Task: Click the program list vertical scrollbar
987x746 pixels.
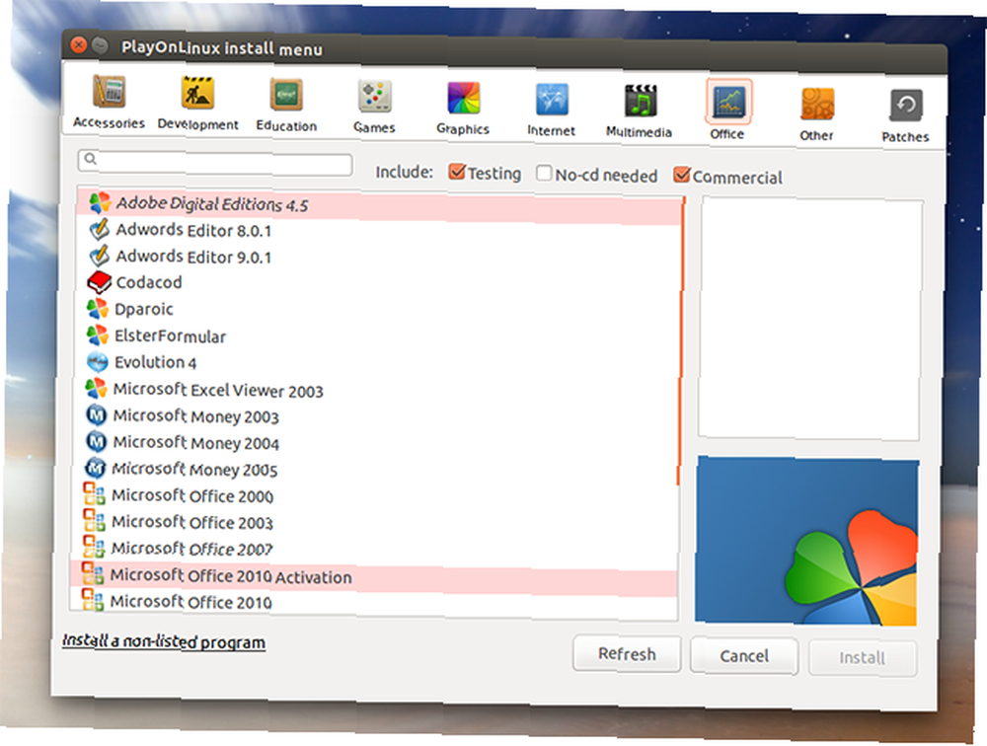Action: 681,340
